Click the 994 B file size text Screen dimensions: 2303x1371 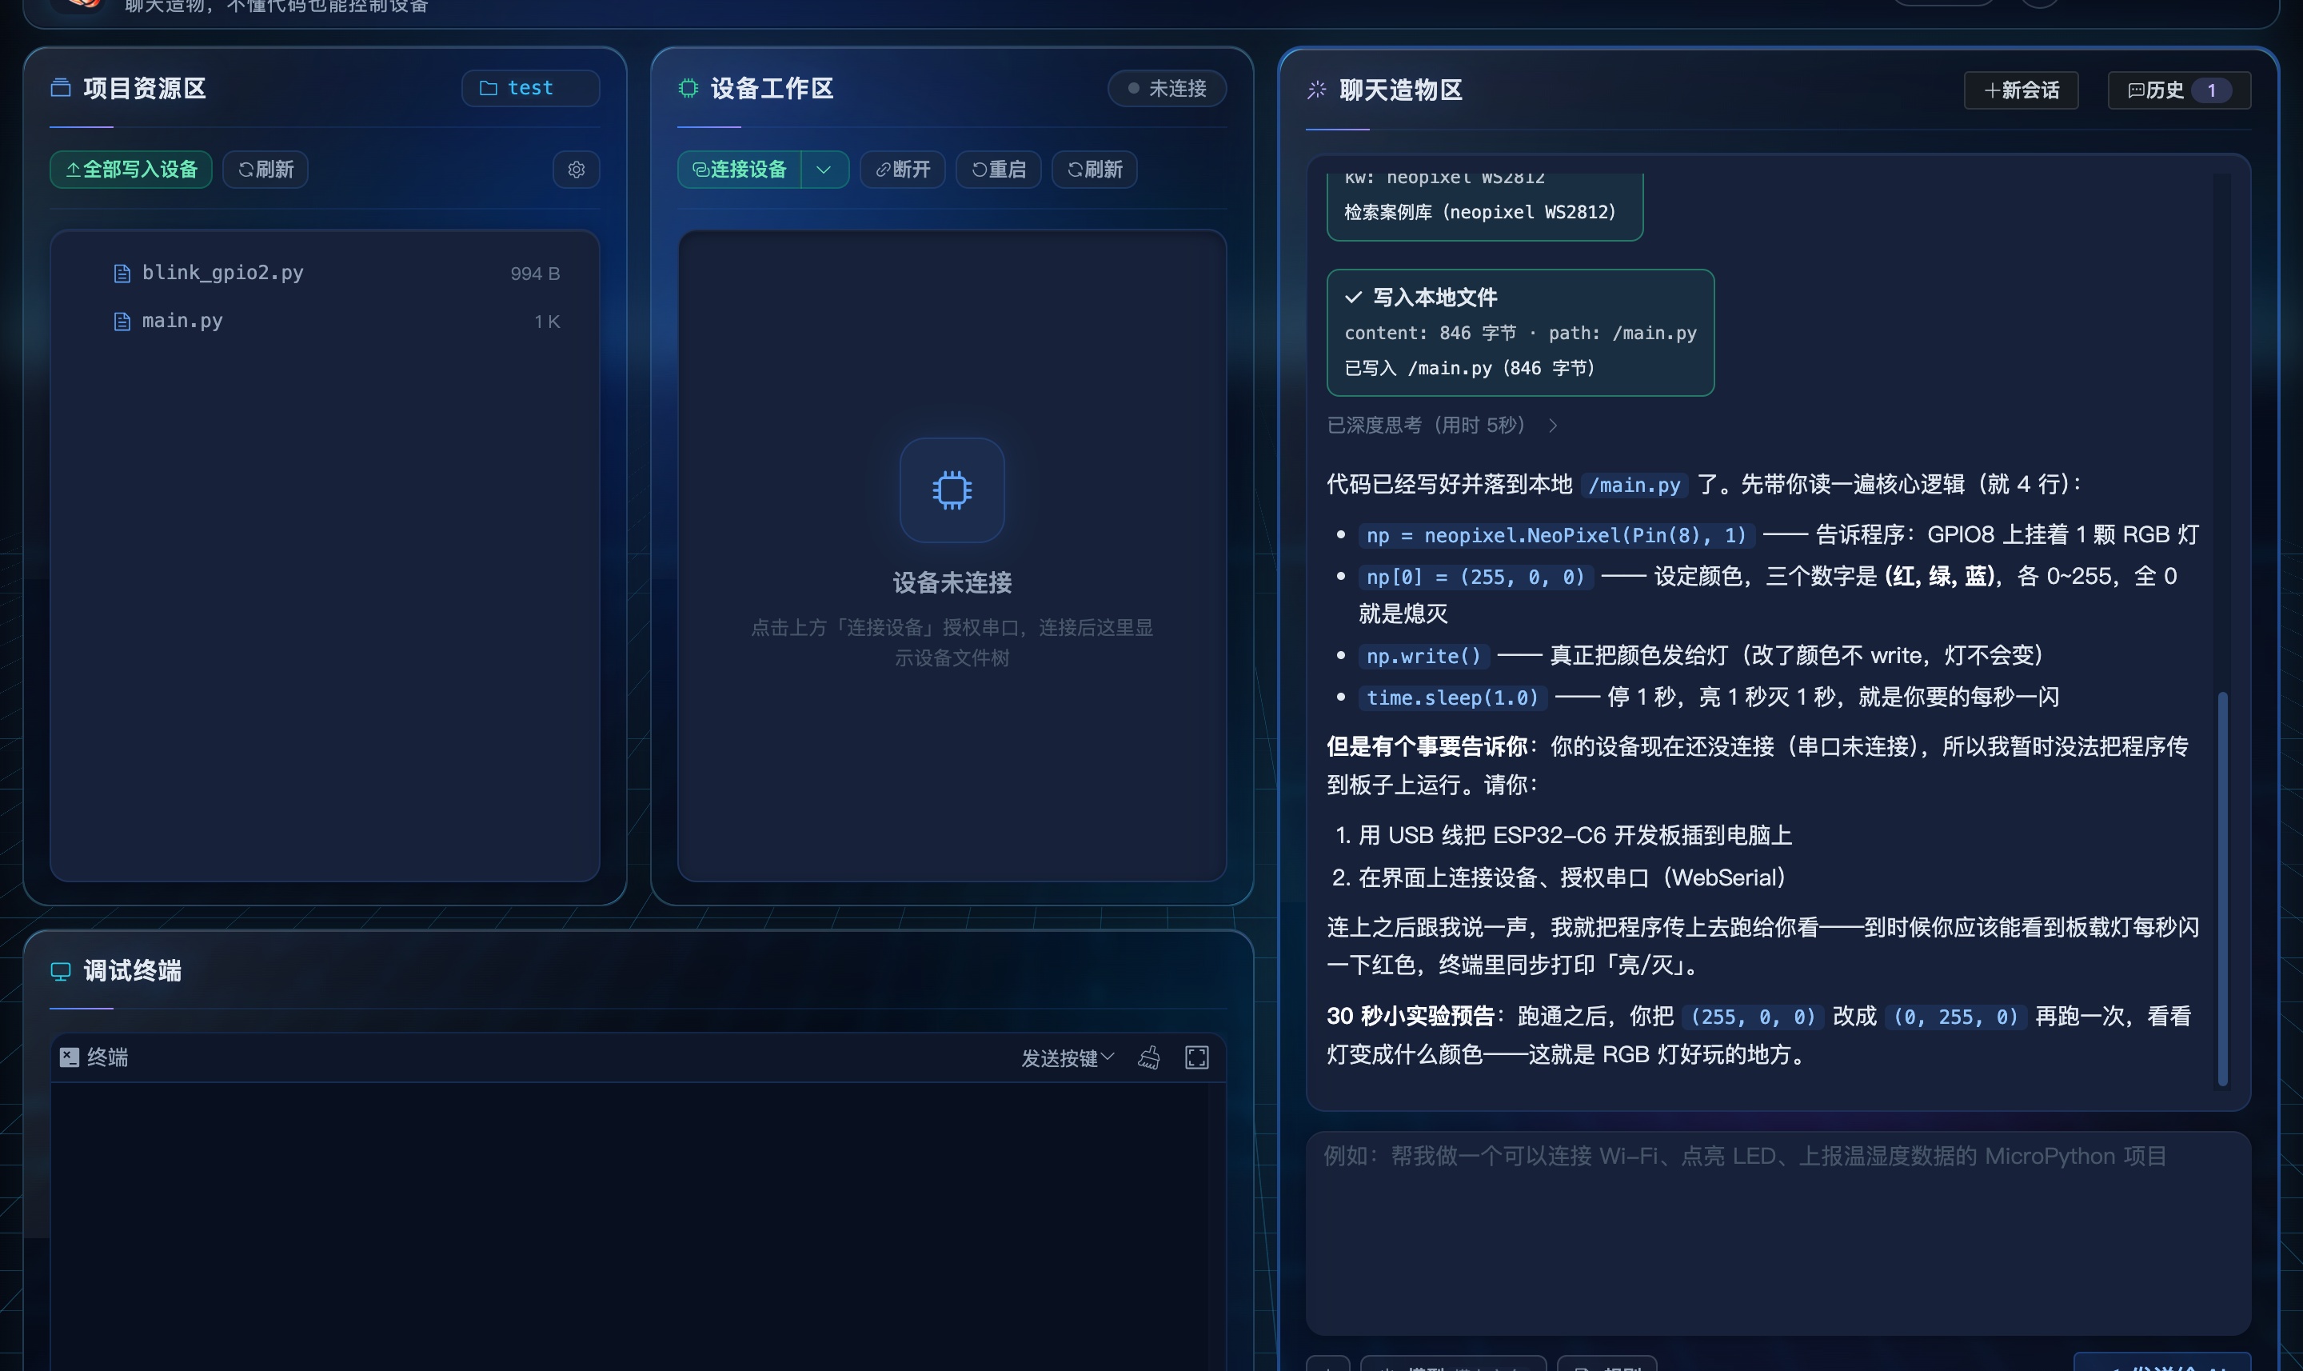[x=536, y=274]
